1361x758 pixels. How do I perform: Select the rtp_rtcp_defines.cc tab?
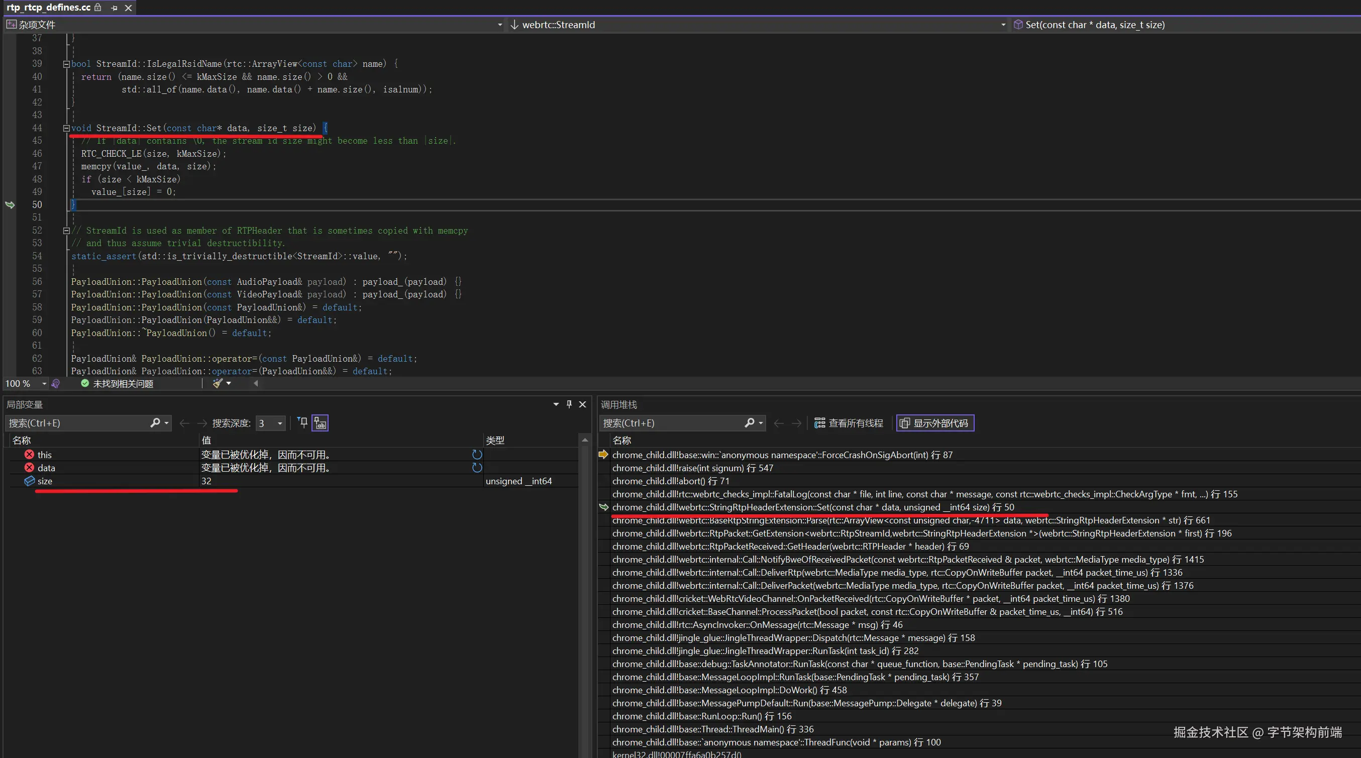[x=49, y=8]
